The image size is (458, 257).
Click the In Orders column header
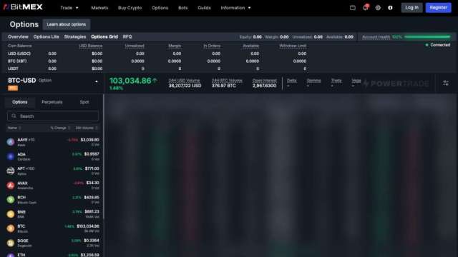(x=212, y=46)
